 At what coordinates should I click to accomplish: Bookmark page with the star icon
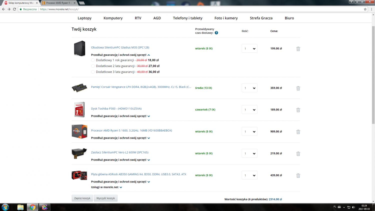click(x=365, y=9)
